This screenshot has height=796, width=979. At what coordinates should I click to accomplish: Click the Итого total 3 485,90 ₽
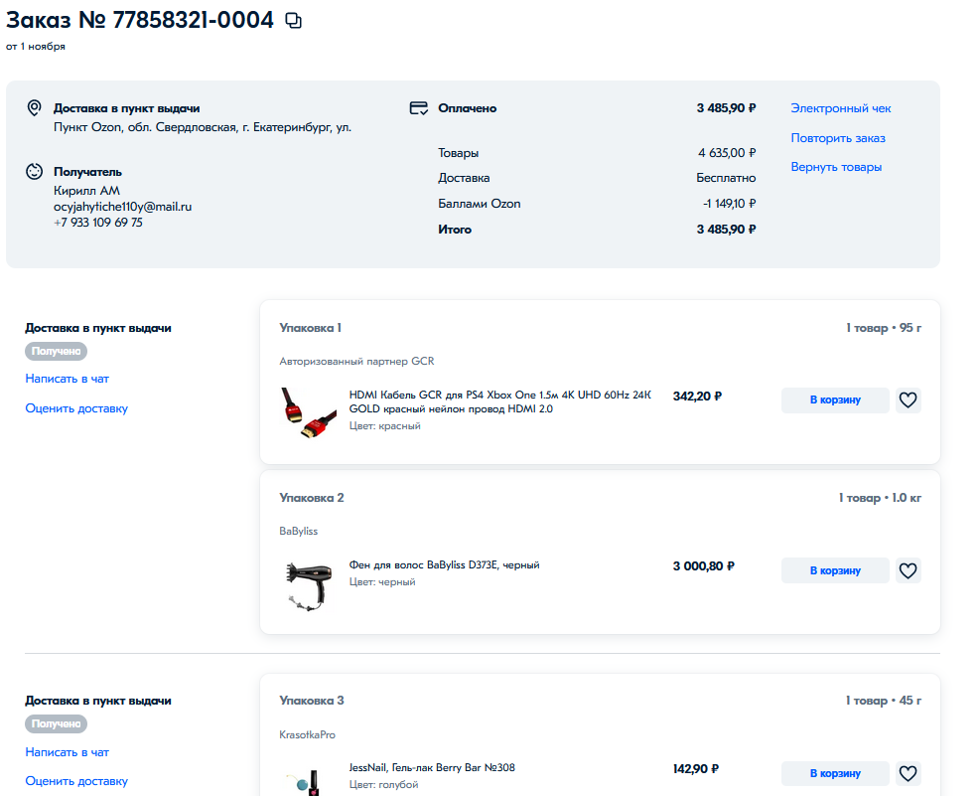pos(726,230)
